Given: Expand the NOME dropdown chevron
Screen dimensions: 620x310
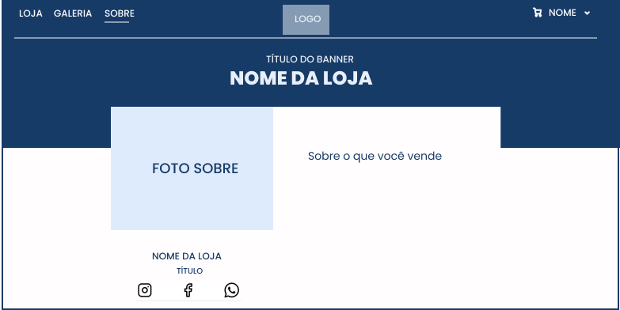Looking at the screenshot, I should 588,13.
